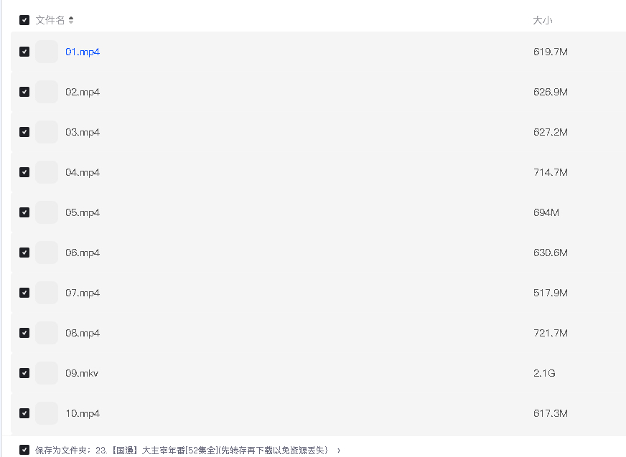Sort the list by the 文件名 arrows
626x457 pixels.
71,20
